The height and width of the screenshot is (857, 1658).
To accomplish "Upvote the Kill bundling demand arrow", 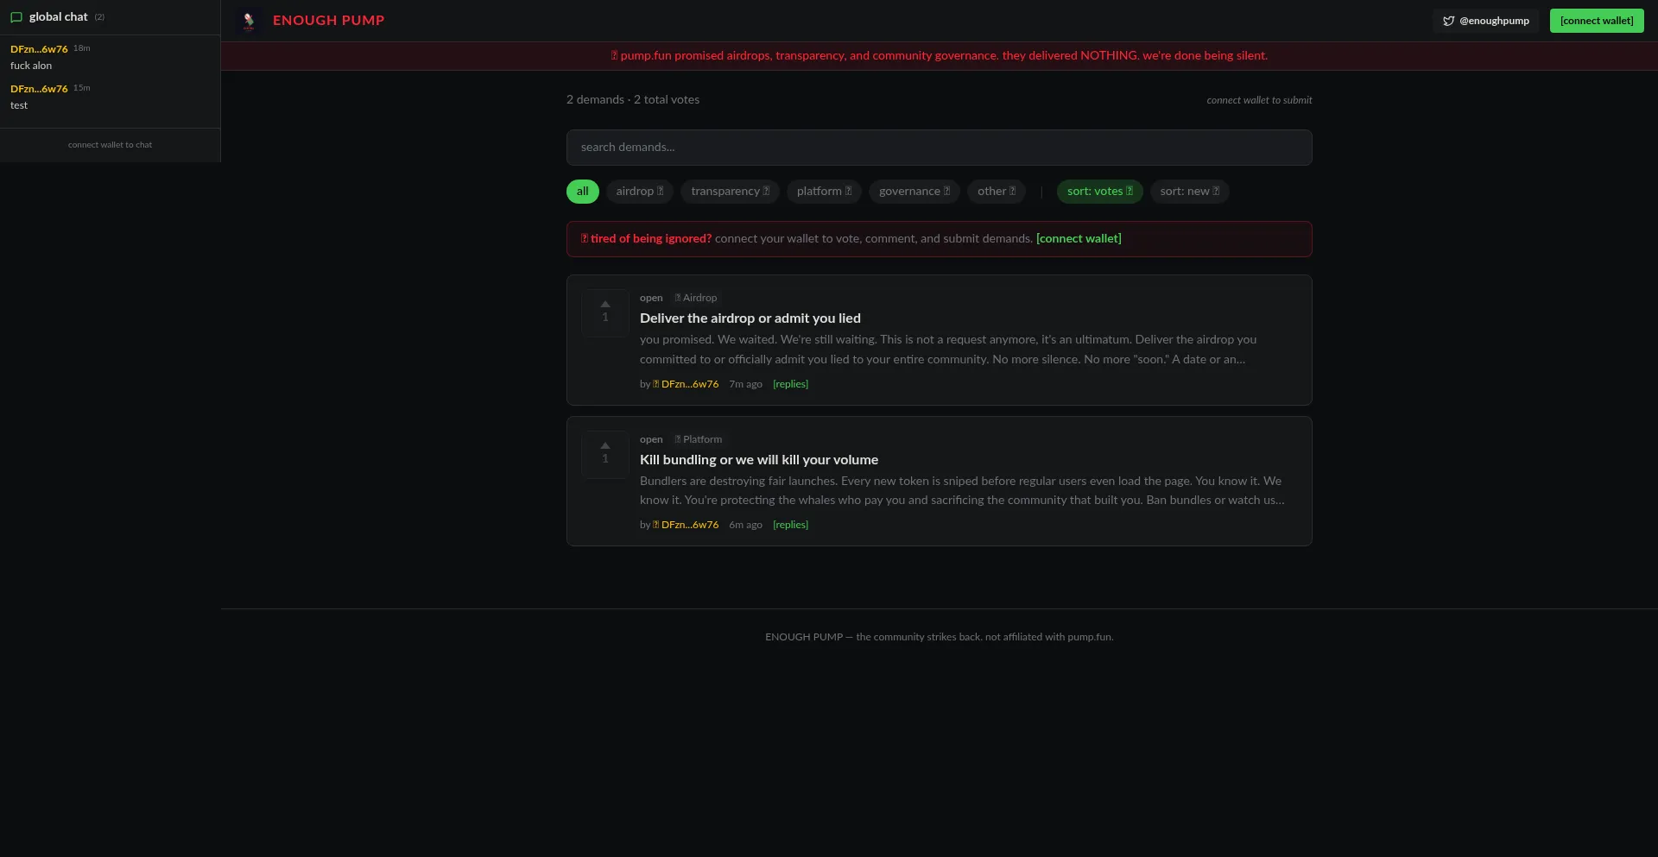I will point(605,445).
